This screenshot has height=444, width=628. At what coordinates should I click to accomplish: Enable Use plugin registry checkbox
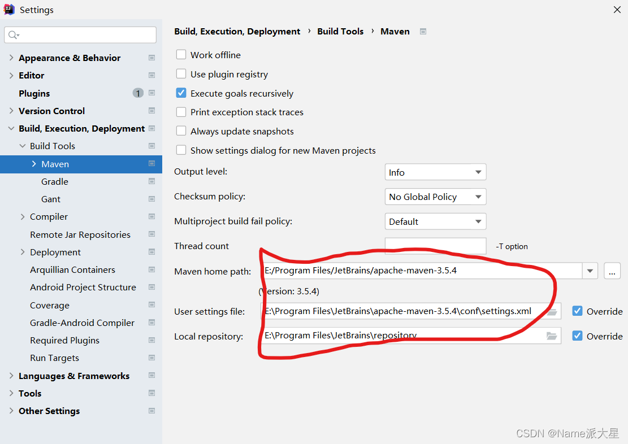[x=181, y=73]
